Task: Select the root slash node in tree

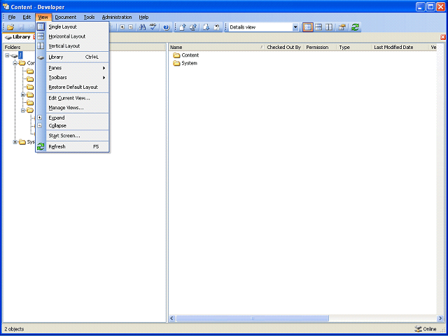Action: click(x=20, y=55)
